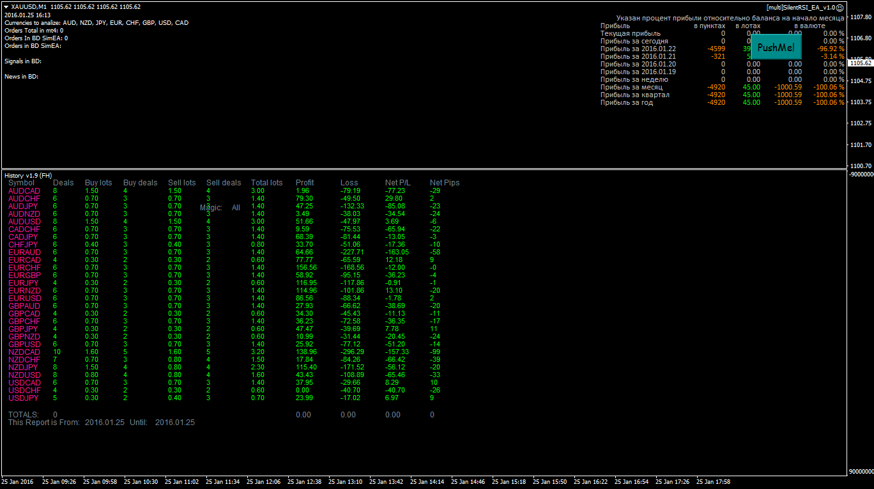Click the NZDUSD symbol
The width and height of the screenshot is (874, 489).
click(24, 375)
